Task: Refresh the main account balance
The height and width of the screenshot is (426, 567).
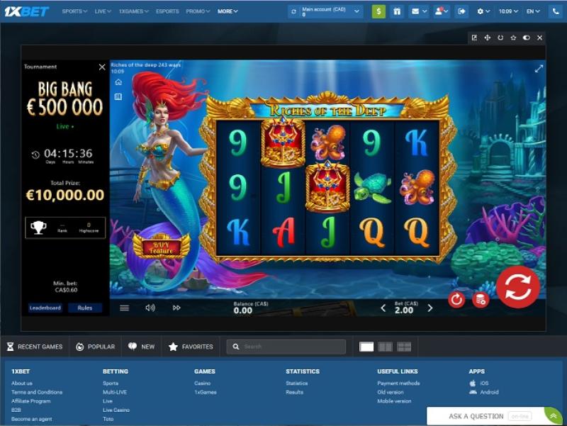Action: pyautogui.click(x=293, y=11)
